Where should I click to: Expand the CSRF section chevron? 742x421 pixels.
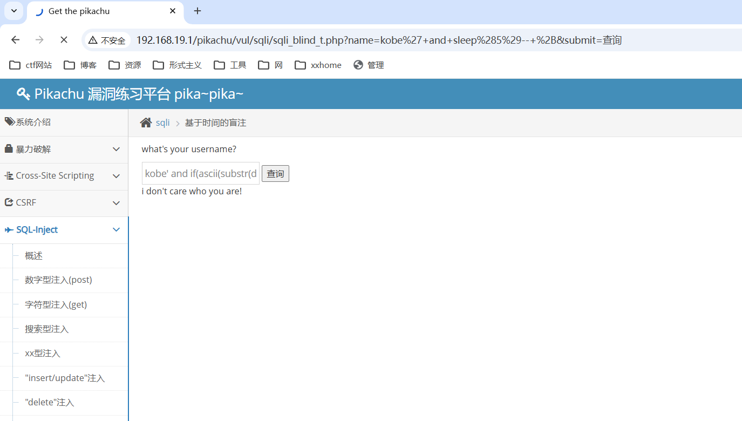(116, 203)
